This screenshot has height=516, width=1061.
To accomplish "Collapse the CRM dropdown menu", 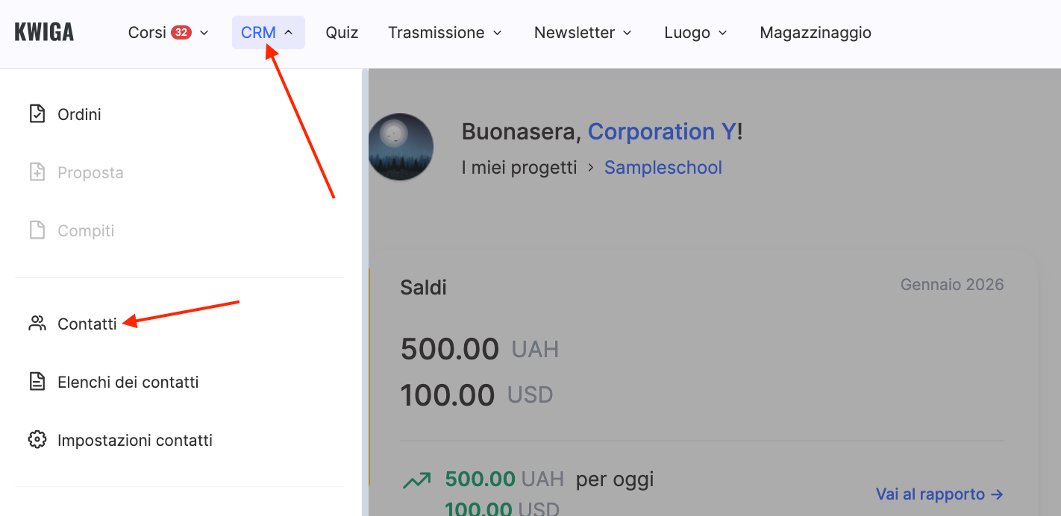I will pos(268,33).
